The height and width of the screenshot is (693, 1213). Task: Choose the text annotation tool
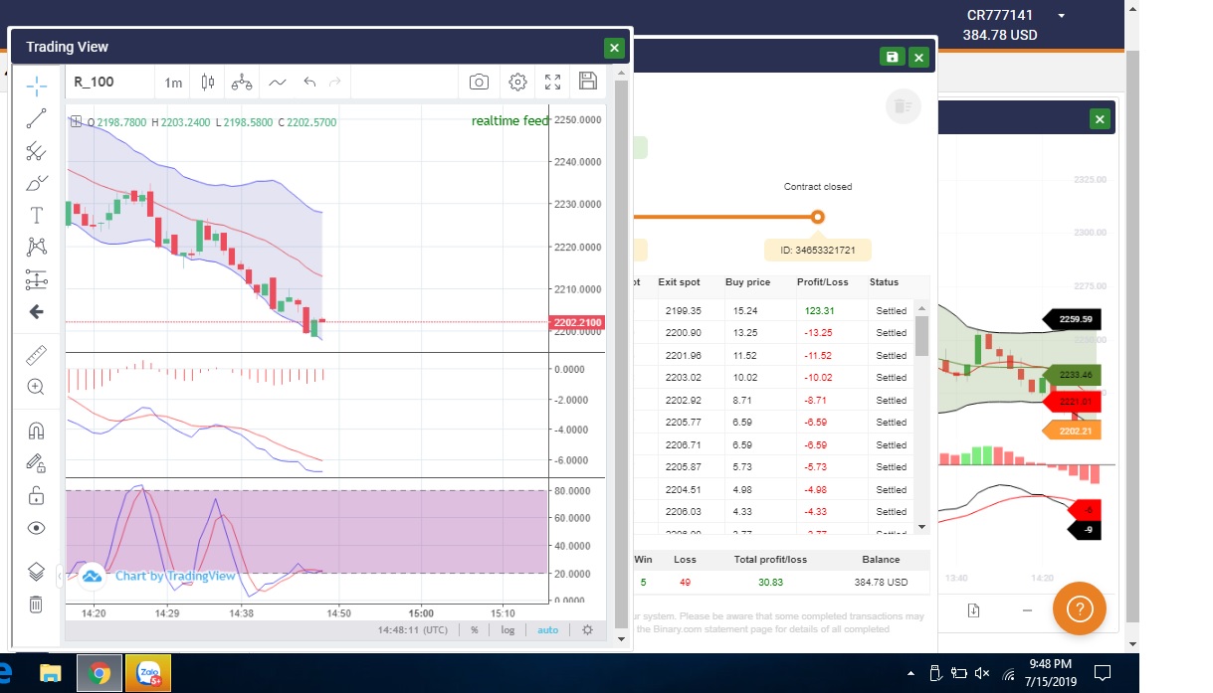coord(36,215)
